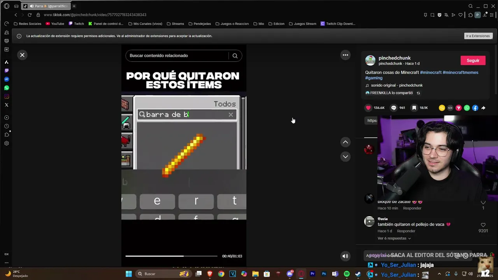Open comments with the speech bubble icon
This screenshot has width=498, height=280.
393,108
